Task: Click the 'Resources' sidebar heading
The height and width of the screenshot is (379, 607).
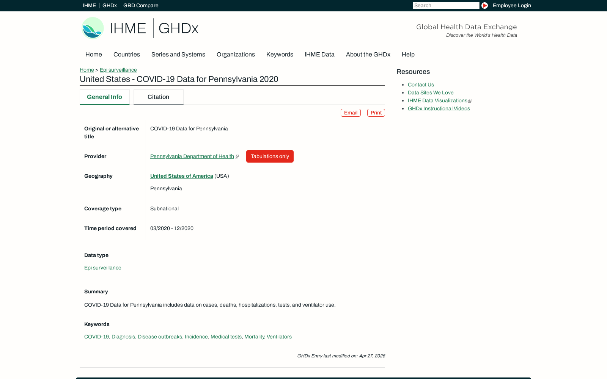Action: coord(413,72)
